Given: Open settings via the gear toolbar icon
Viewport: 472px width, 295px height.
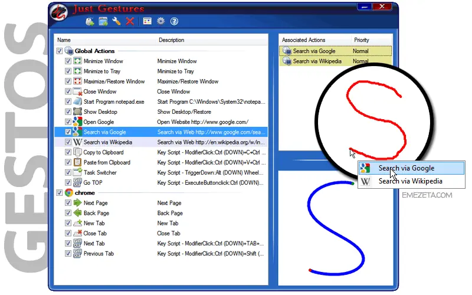Looking at the screenshot, I should [x=160, y=21].
